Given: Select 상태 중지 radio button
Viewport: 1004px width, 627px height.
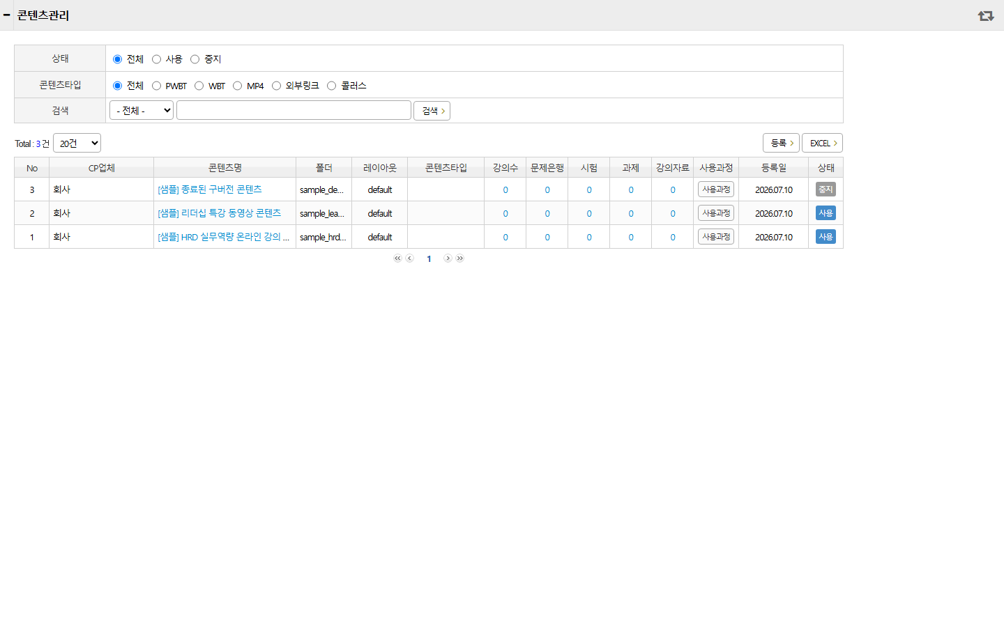Looking at the screenshot, I should pos(195,59).
